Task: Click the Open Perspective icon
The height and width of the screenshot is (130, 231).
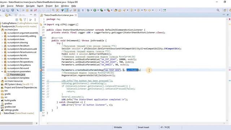Action: pos(225,10)
